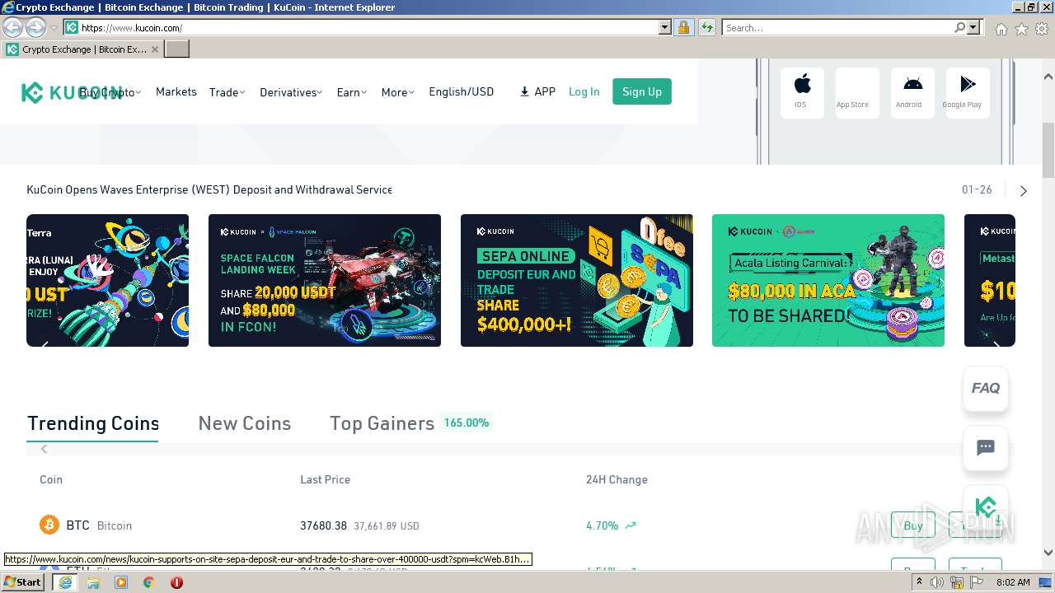Expand the Trade dropdown menu

(227, 92)
